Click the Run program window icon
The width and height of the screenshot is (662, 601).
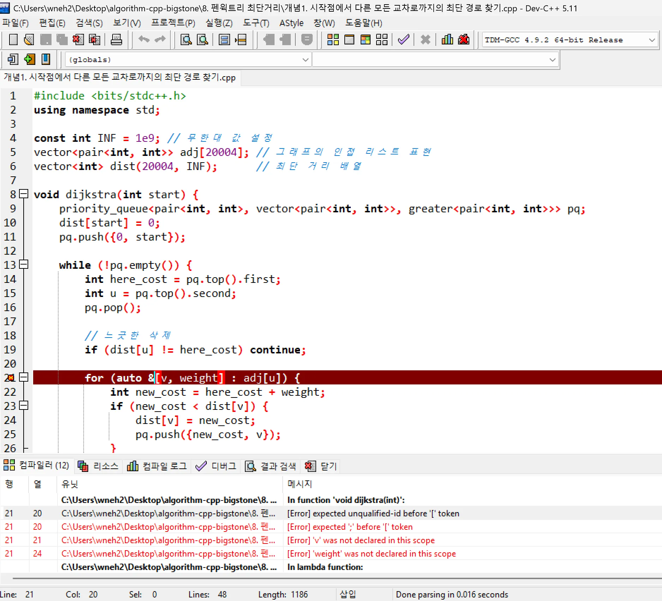click(x=349, y=40)
